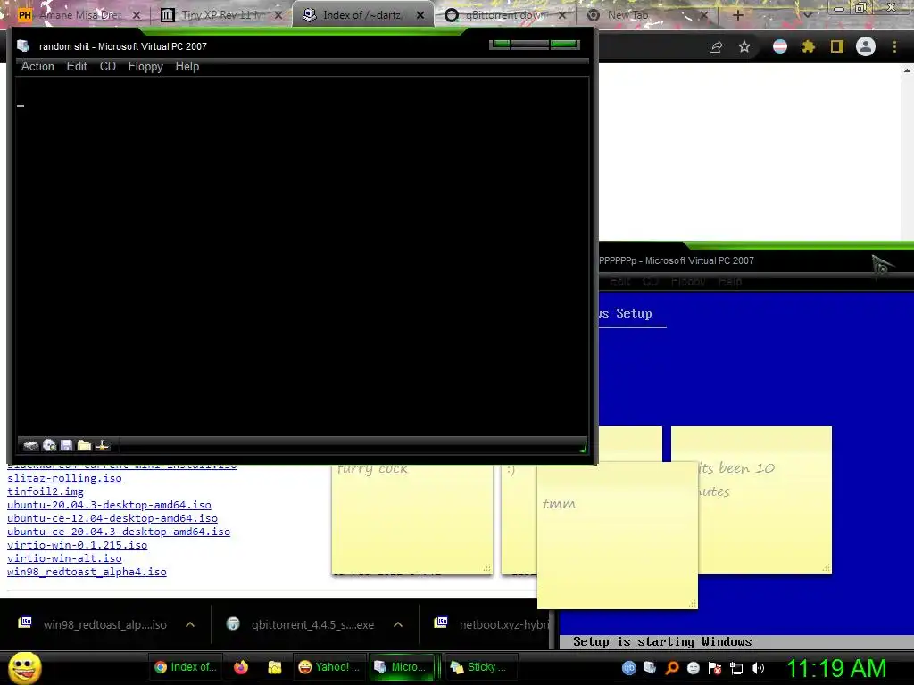
Task: Click the hard disk status icon in Virtual PC
Action: (30, 446)
